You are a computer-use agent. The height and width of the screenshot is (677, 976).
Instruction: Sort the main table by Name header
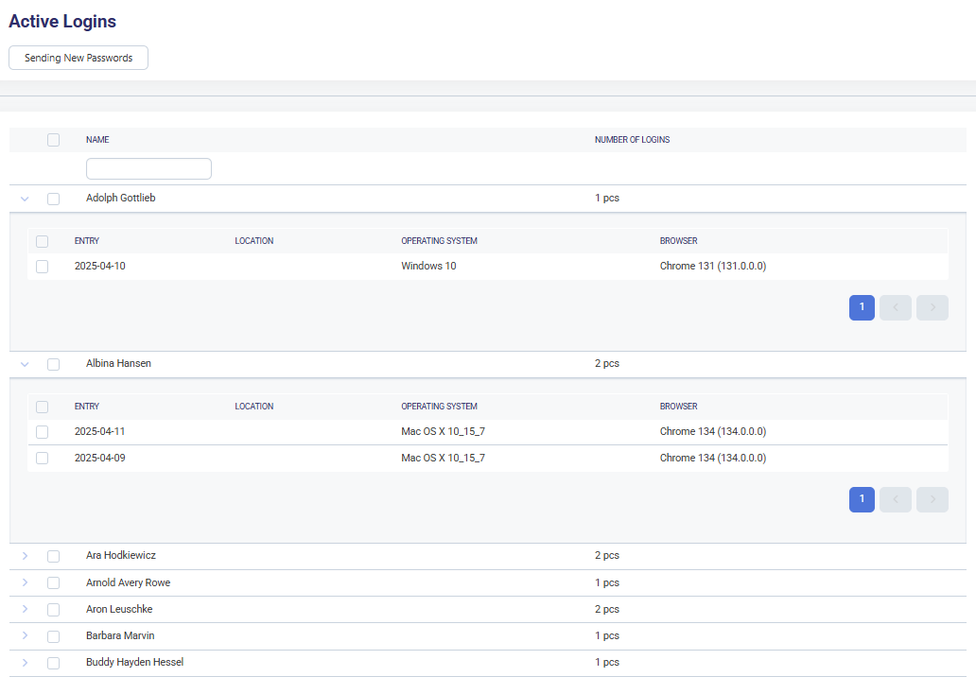click(x=97, y=140)
